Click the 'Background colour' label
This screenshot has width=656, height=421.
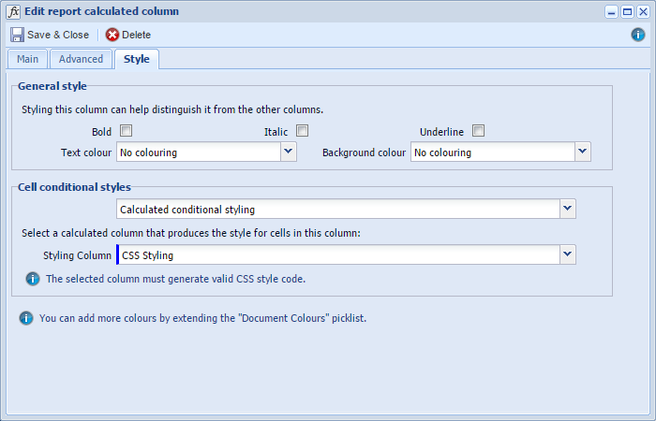coord(364,152)
